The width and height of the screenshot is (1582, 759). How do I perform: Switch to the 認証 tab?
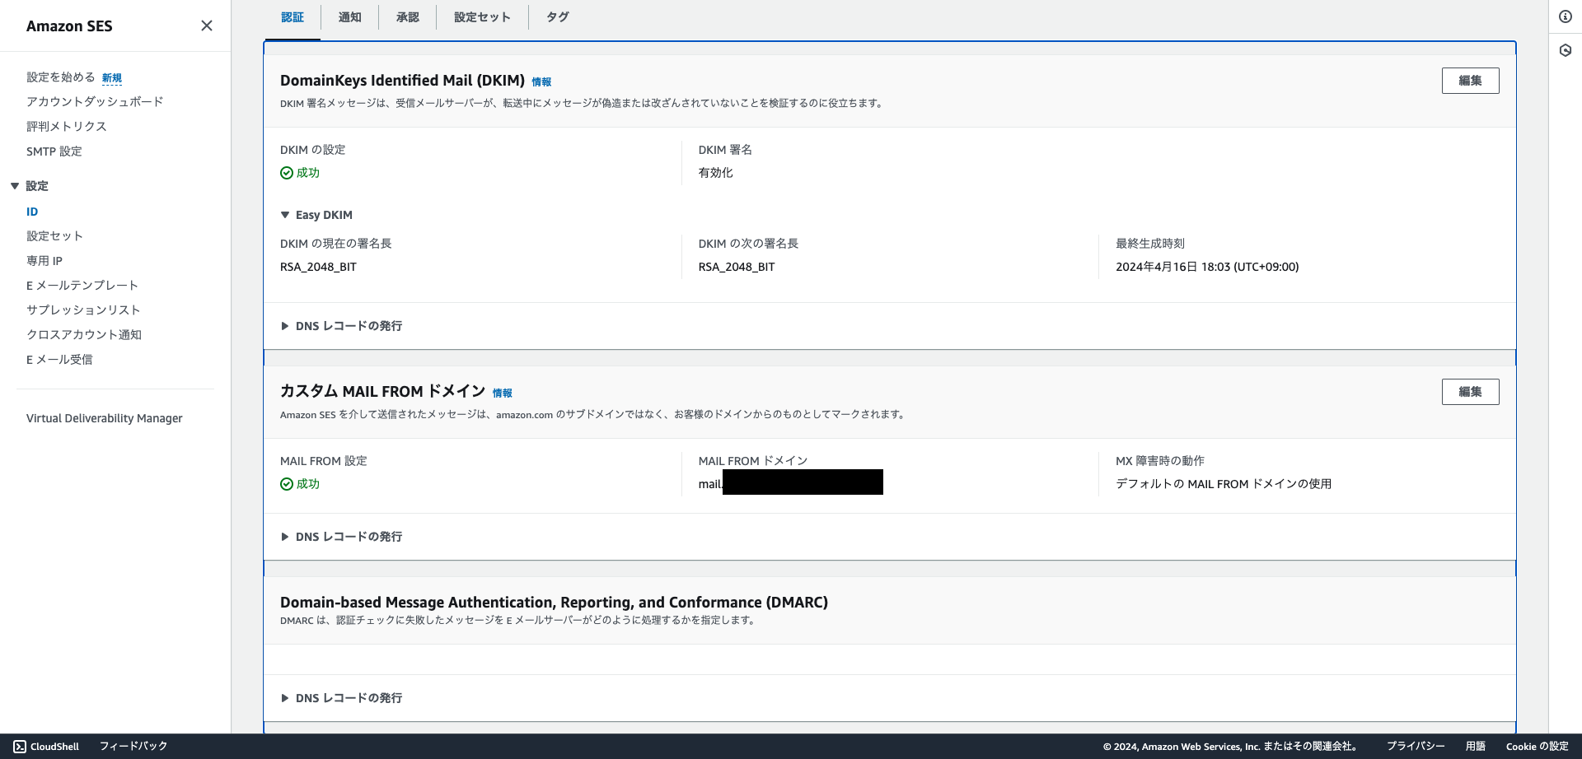click(x=293, y=17)
